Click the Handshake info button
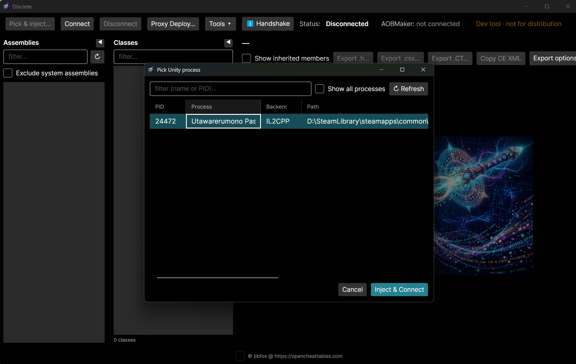The height and width of the screenshot is (364, 576). click(268, 24)
